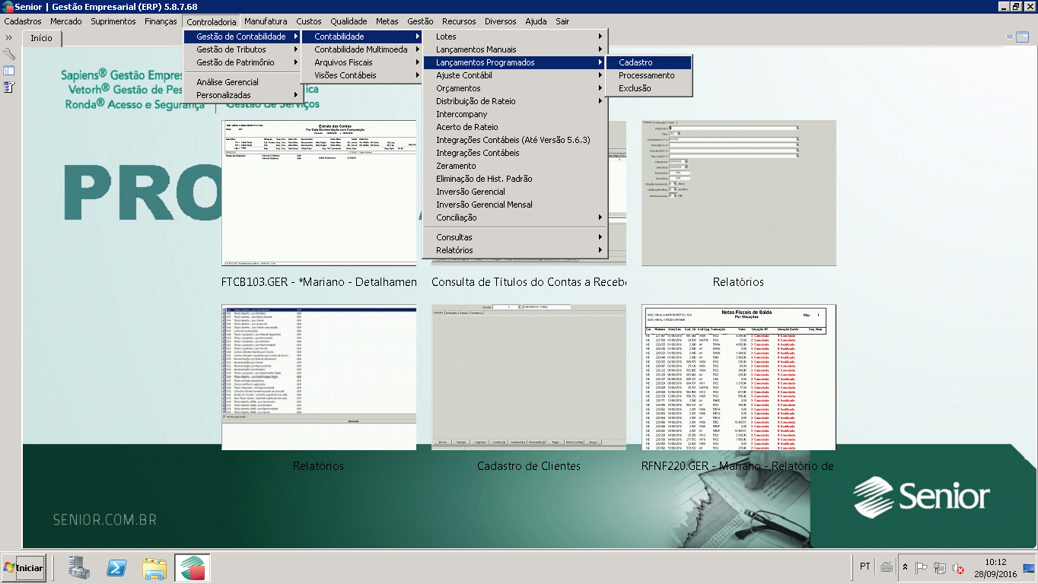The height and width of the screenshot is (584, 1038).
Task: Click the PT language indicator
Action: click(x=864, y=567)
